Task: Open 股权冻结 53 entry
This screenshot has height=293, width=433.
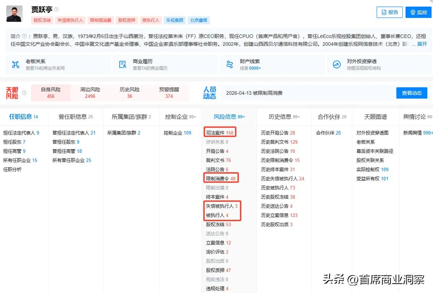Action: (218, 224)
